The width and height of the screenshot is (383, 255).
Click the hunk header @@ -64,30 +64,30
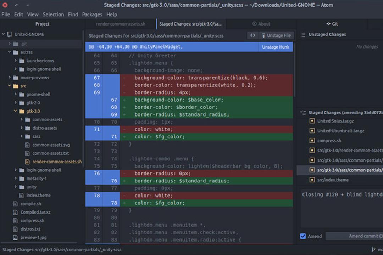click(172, 47)
